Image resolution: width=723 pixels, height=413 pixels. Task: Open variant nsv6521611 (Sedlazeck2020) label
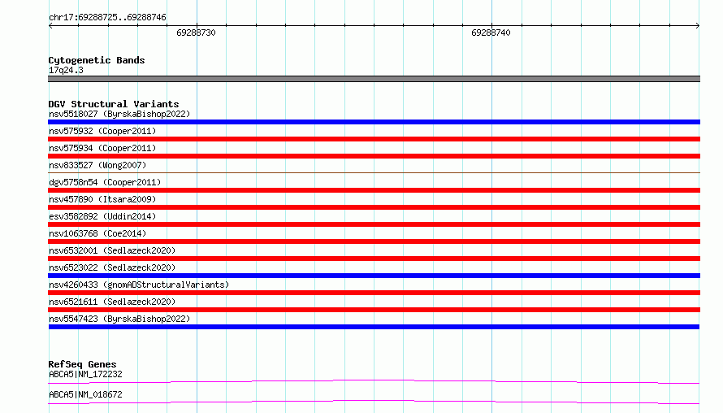click(x=112, y=302)
